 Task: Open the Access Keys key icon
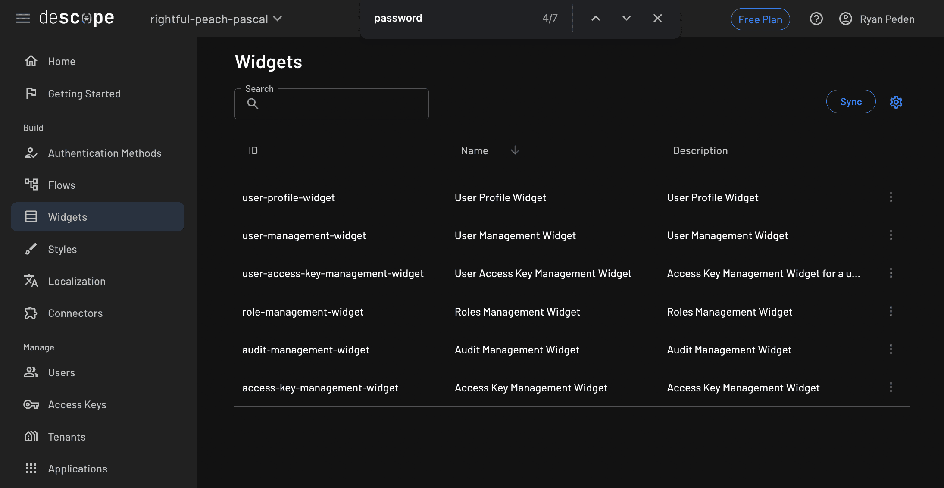[x=31, y=404]
